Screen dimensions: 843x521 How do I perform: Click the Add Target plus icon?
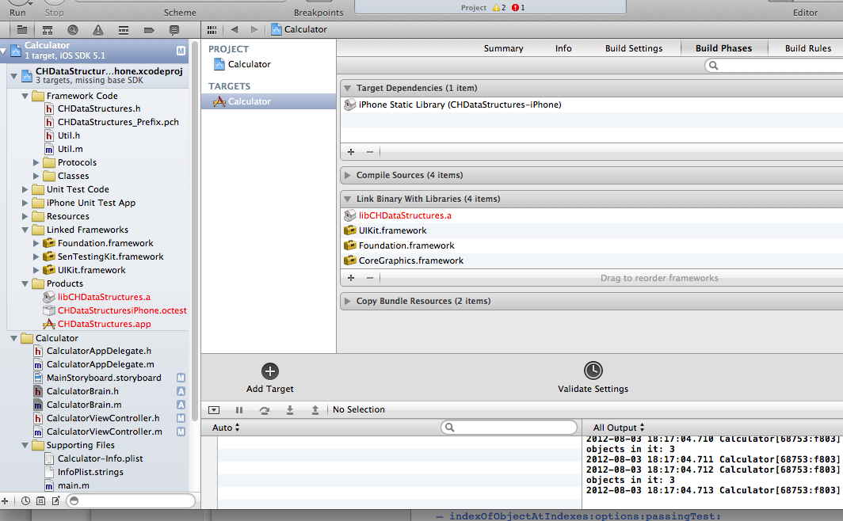(270, 371)
